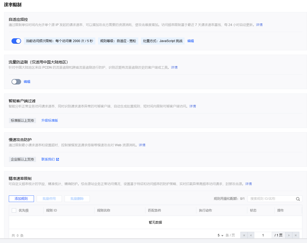
Task: Click the 批量停用 button
Action: [49, 199]
